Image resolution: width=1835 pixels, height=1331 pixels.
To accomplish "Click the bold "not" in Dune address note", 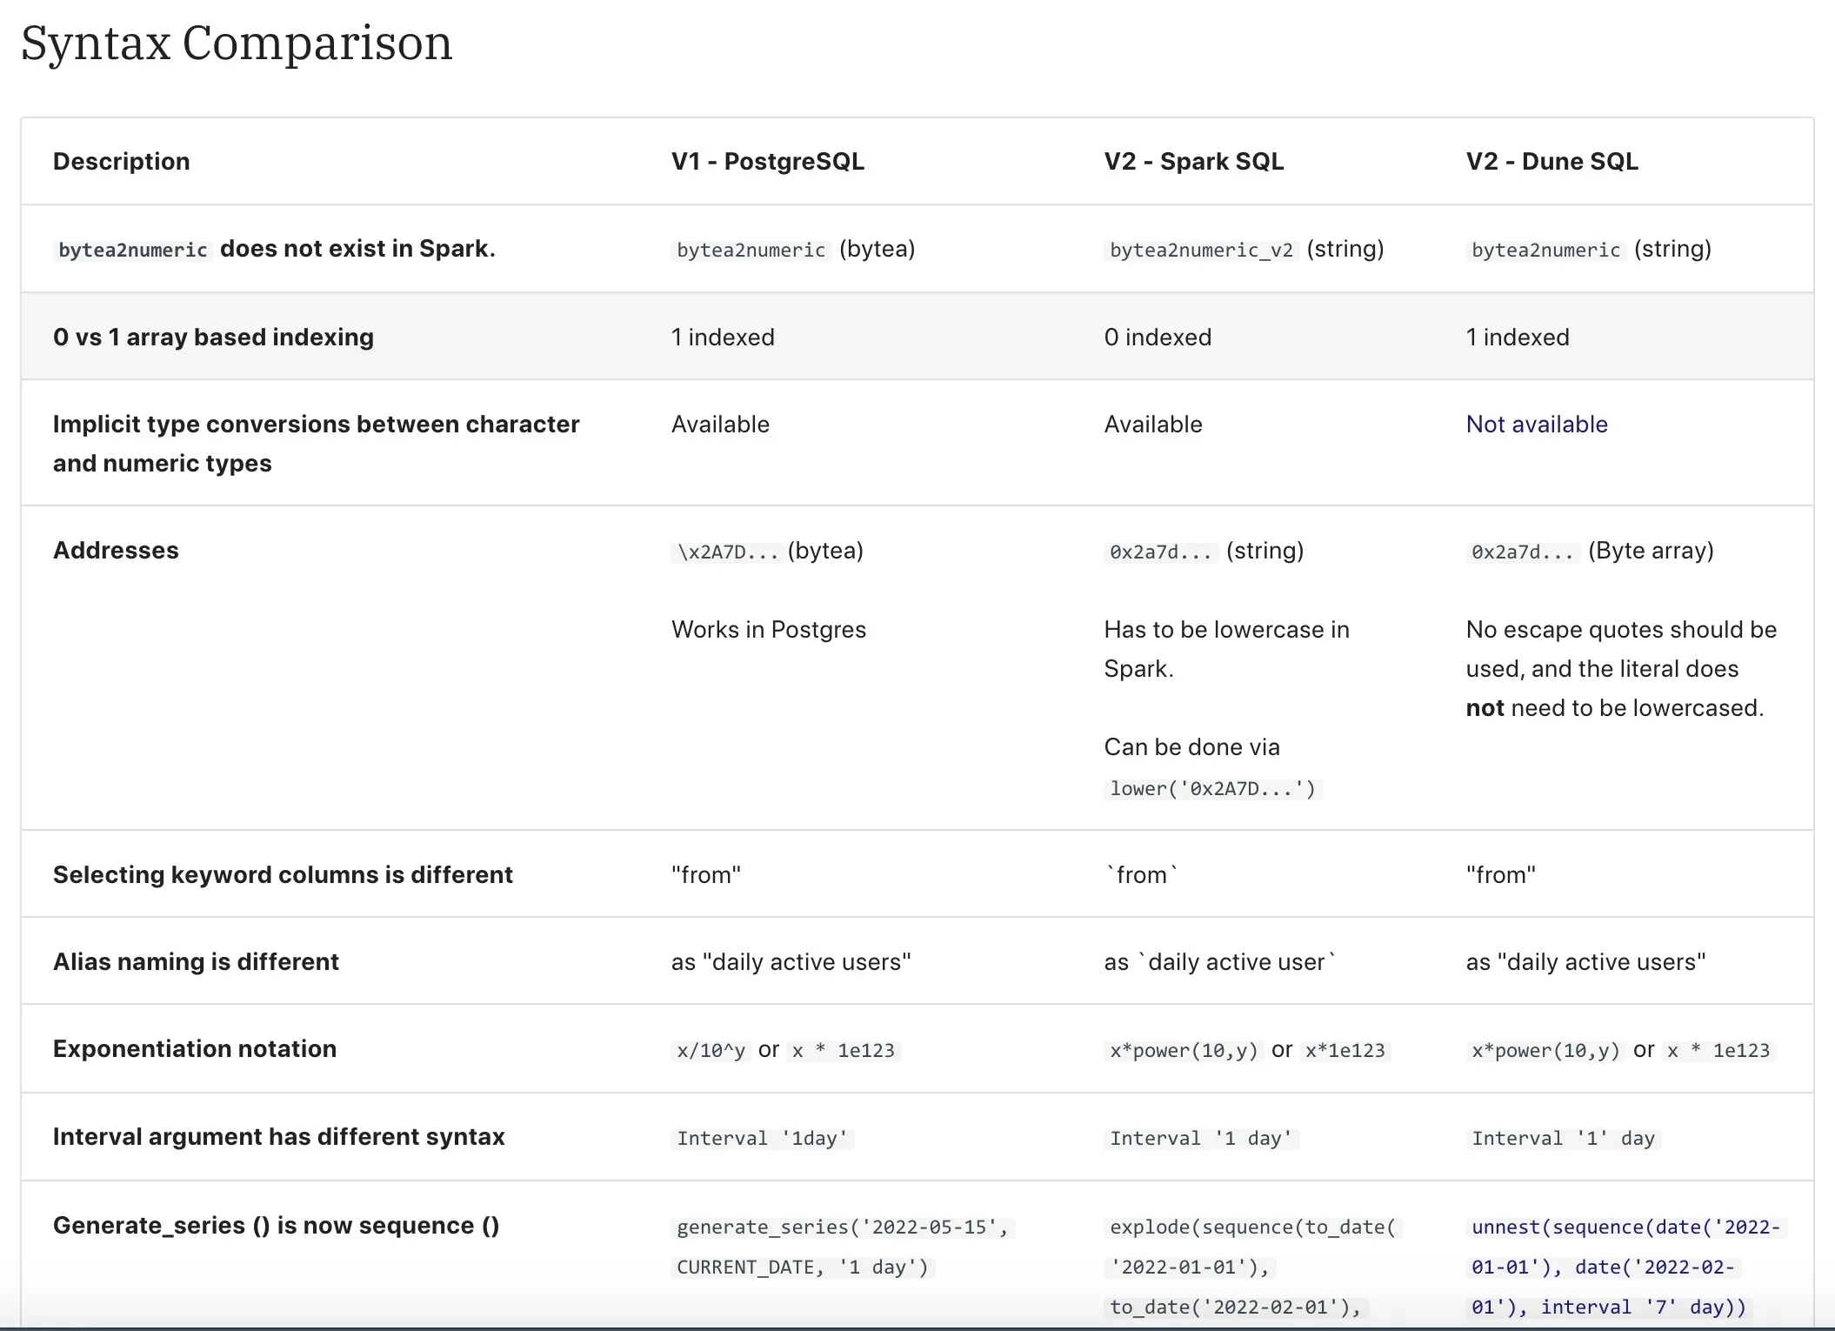I will click(1485, 708).
